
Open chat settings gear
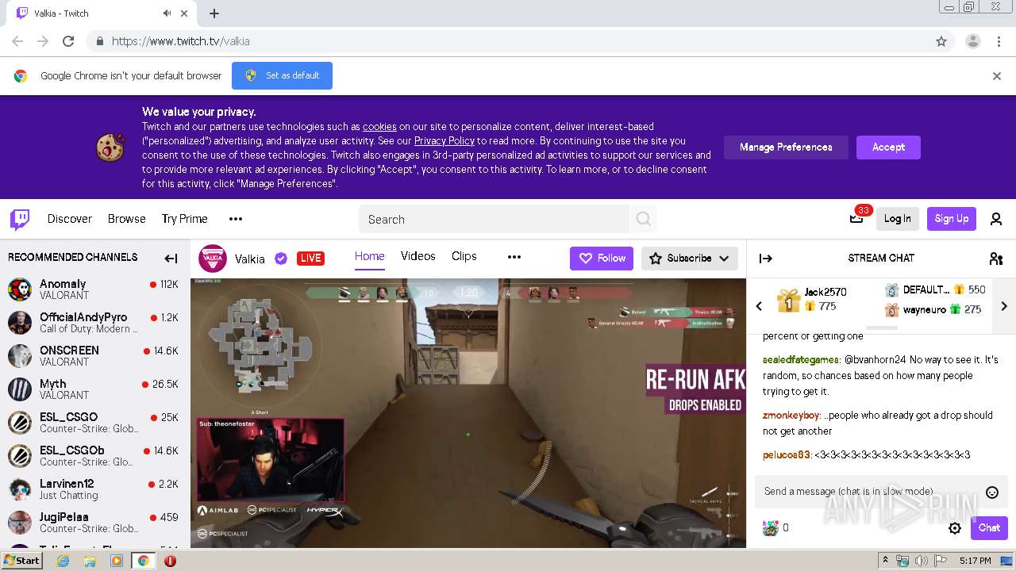(955, 528)
